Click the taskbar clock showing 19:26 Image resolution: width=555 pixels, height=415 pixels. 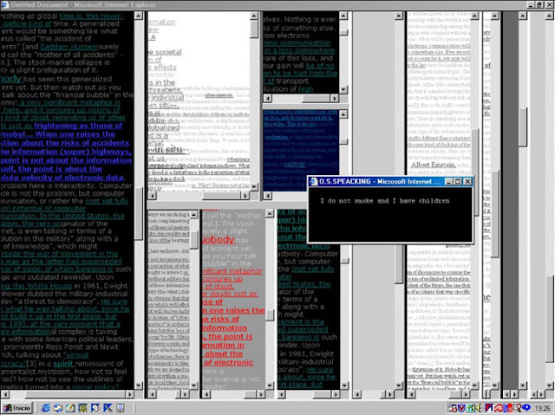[542, 408]
